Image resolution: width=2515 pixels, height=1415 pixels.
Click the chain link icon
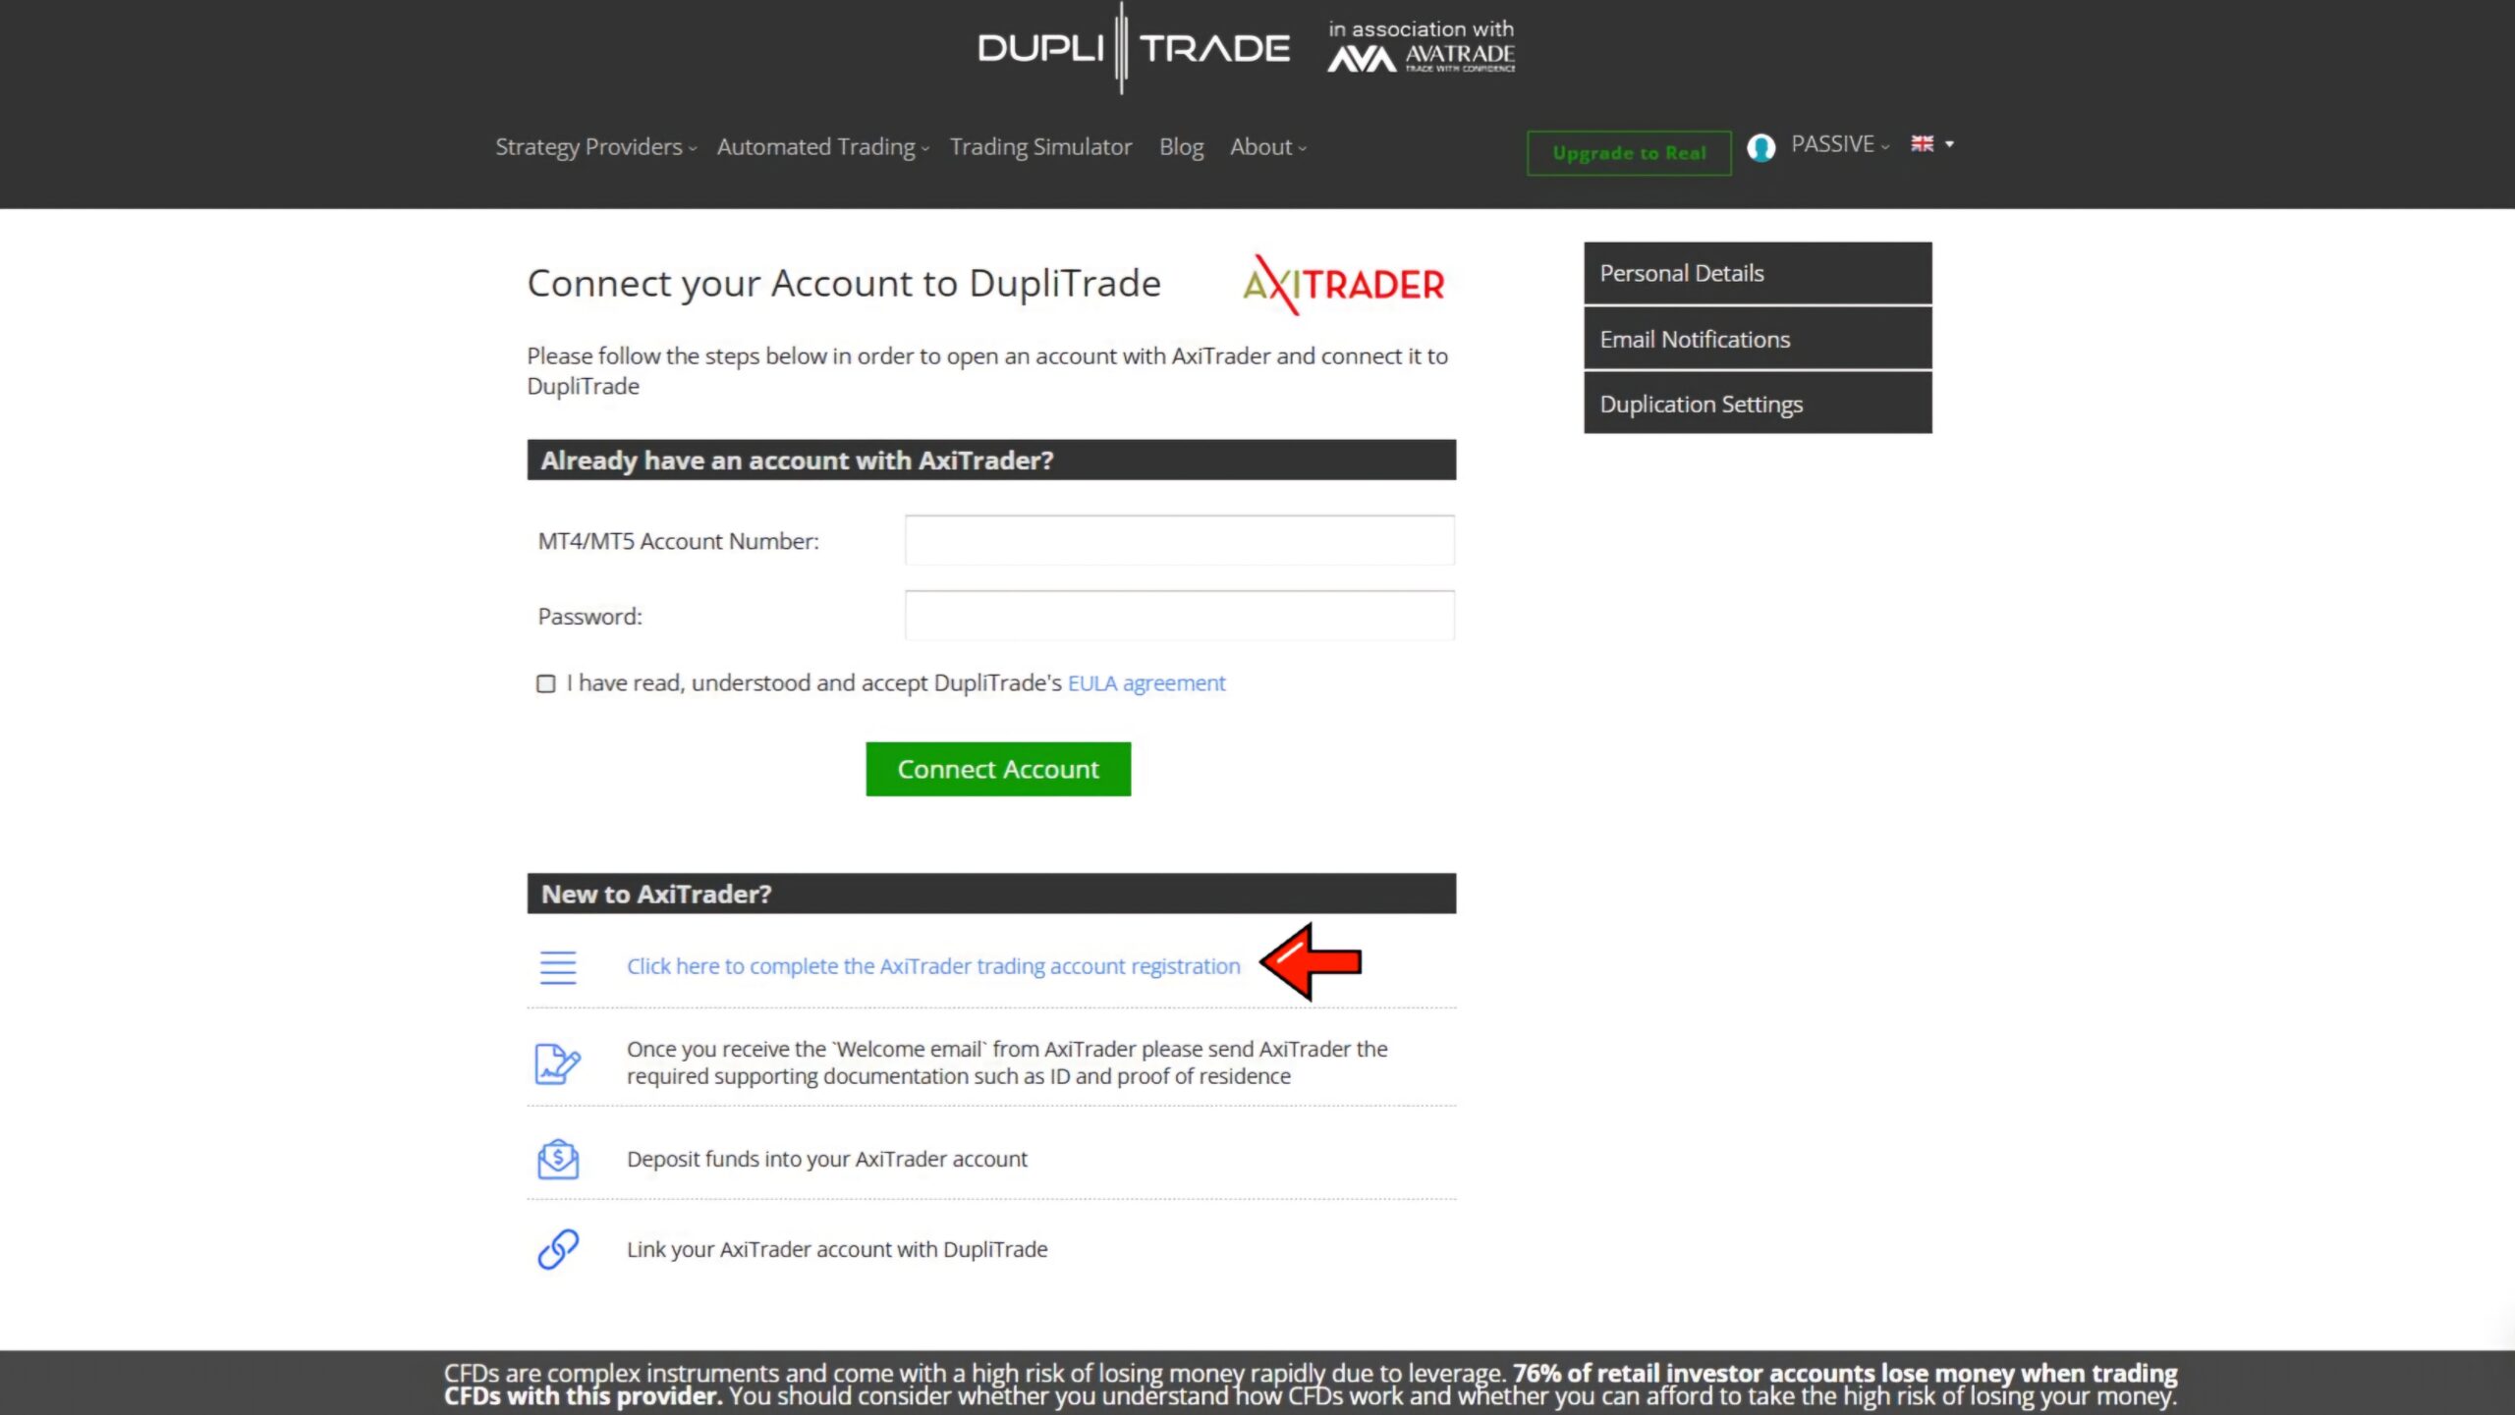click(x=558, y=1249)
